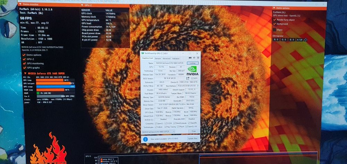Toggle the Ray Tracing checkbox in GPU-Z
The image size is (347, 164).
coord(165,127)
